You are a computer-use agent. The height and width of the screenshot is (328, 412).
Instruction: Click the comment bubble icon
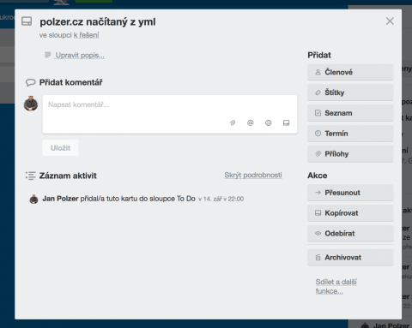pos(31,82)
